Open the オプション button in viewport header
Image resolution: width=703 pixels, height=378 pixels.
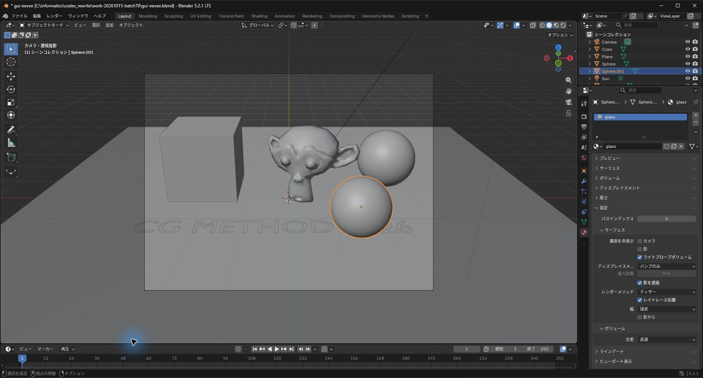tap(559, 35)
